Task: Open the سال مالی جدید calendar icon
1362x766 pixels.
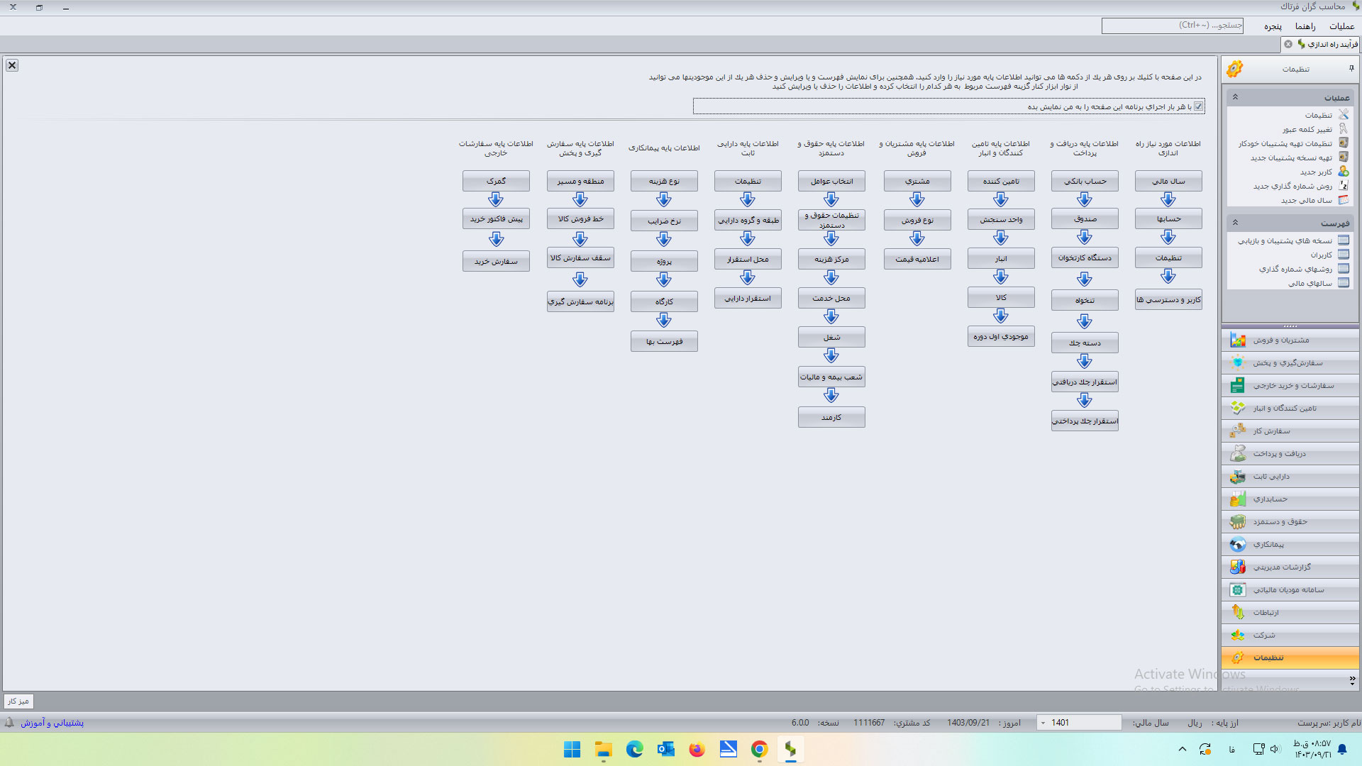Action: (1343, 200)
